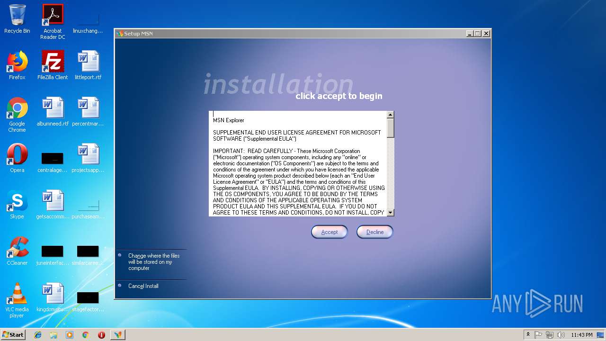Change where the files will be stored

tap(154, 262)
